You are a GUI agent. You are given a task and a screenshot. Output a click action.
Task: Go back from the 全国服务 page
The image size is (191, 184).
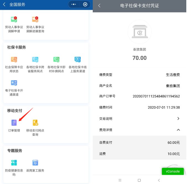tap(4, 4)
